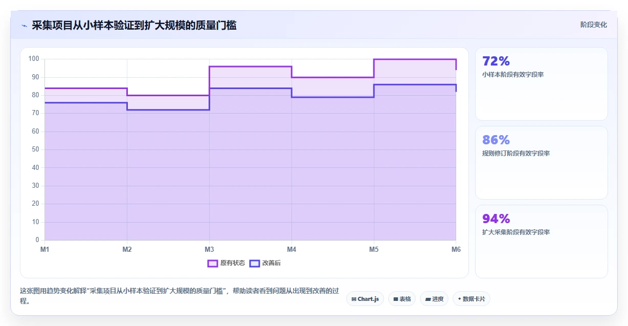Click the icon in the 进度 chip
This screenshot has width=628, height=326.
point(428,299)
